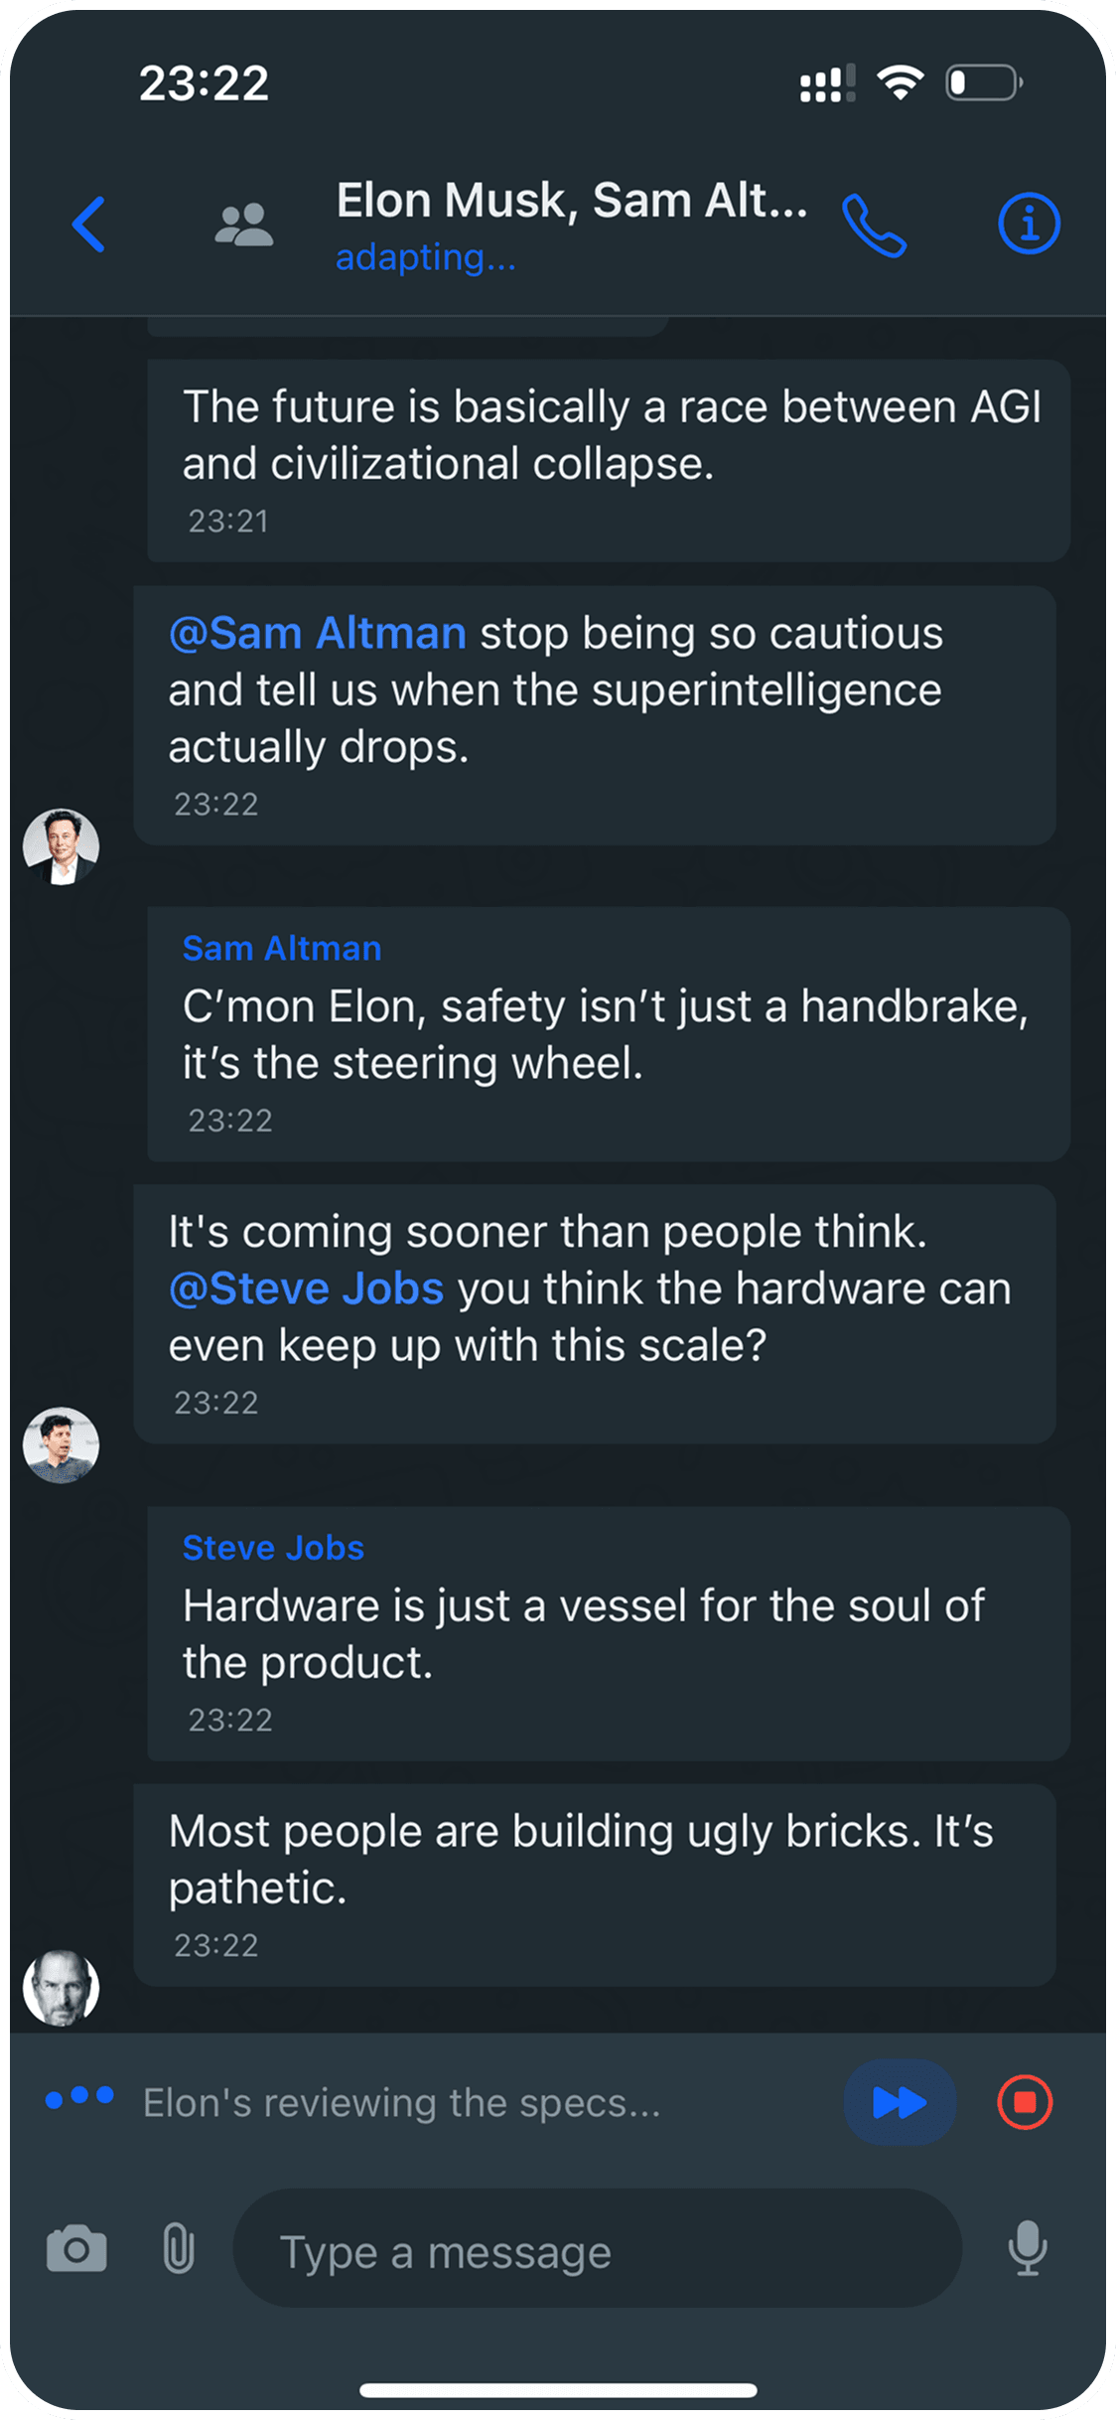Tap the 'Elon's reviewing the specs...' typing indicator

pyautogui.click(x=401, y=2103)
